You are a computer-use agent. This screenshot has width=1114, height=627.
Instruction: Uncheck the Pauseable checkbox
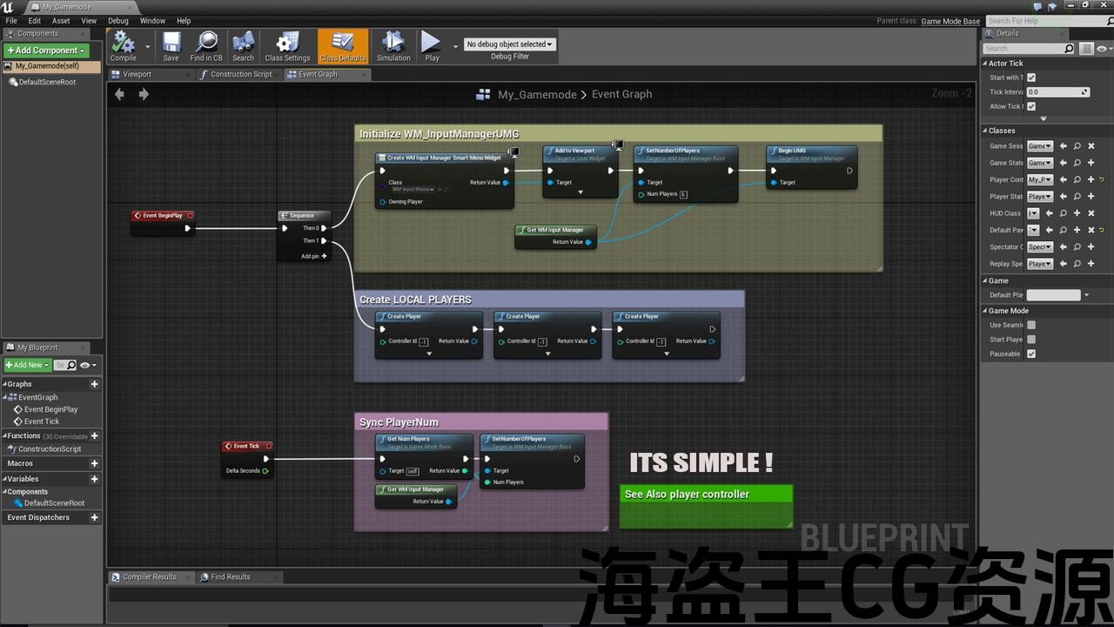click(x=1031, y=354)
